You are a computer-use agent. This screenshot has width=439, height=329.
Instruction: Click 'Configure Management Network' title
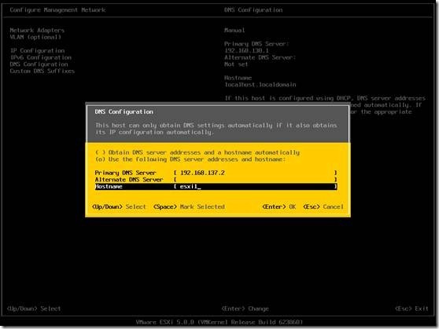click(57, 10)
